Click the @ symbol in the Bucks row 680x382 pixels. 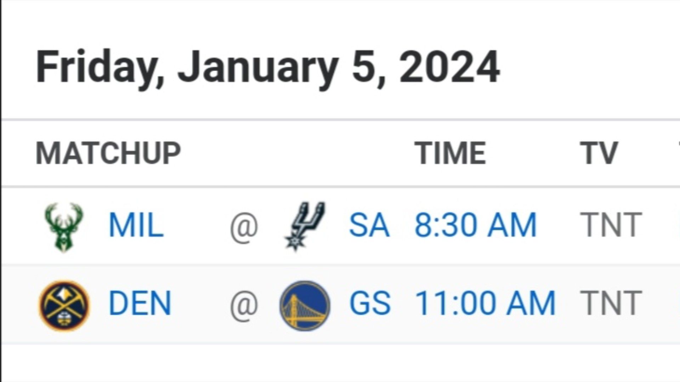(x=244, y=227)
